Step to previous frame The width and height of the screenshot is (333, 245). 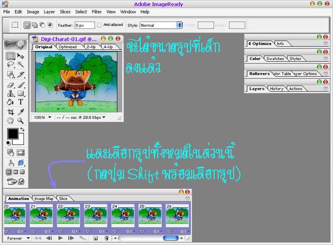(49, 238)
